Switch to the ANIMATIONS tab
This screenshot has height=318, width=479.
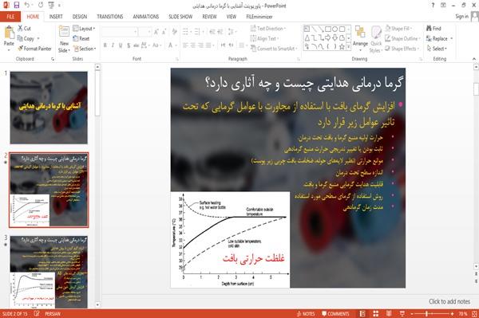point(146,17)
